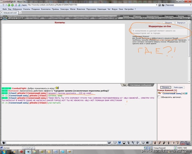The image size is (192, 154).
Task: Click the Обновить button above moderators panel
Action: pos(168,22)
